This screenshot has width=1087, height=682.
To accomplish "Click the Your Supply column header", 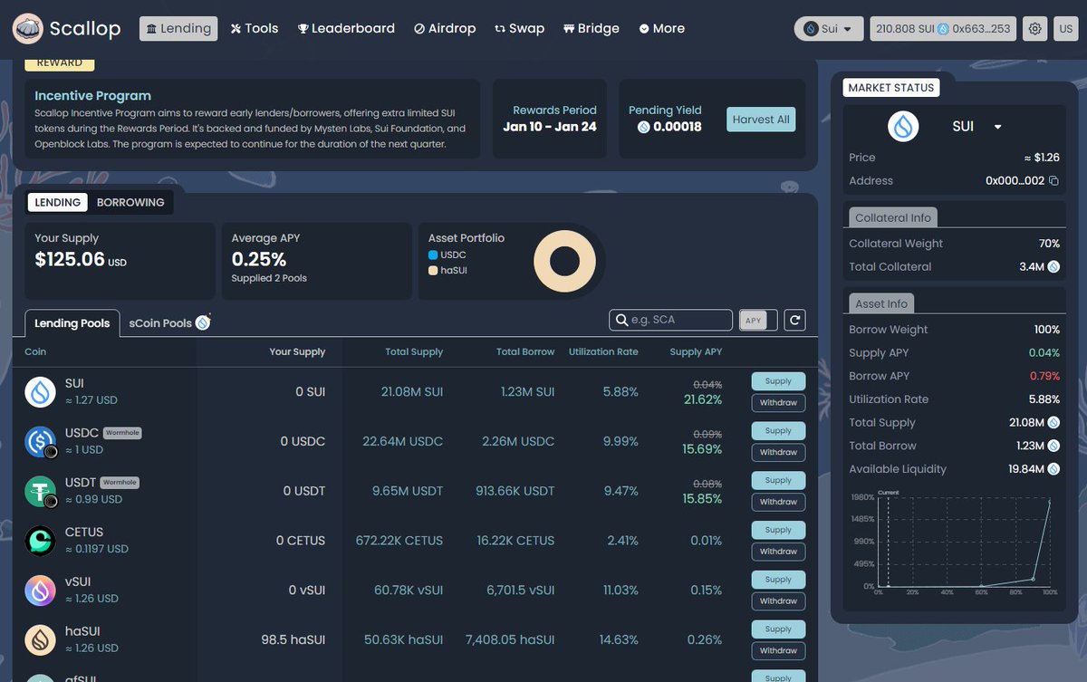I will click(x=297, y=351).
